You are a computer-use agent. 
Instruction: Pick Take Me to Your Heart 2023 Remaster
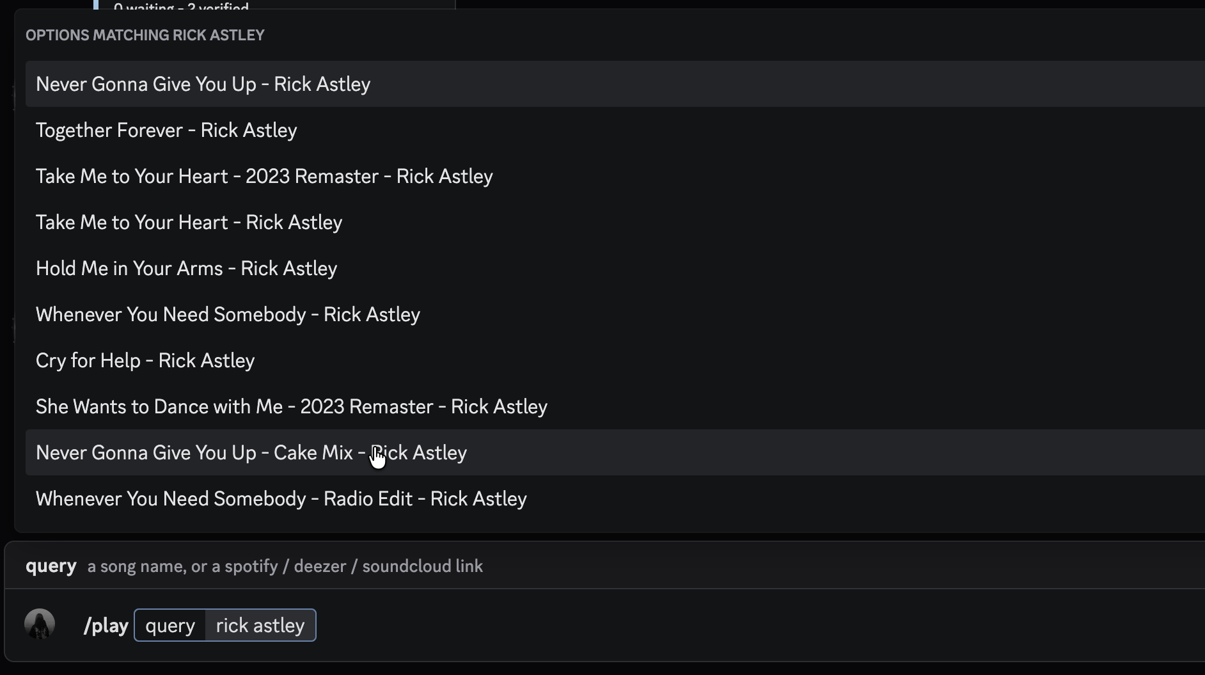pos(615,176)
